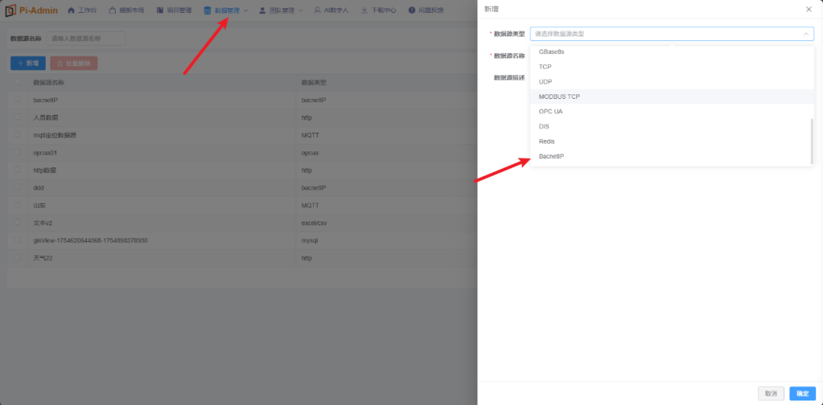Check the box for row http数据
The image size is (823, 405).
pyautogui.click(x=18, y=170)
